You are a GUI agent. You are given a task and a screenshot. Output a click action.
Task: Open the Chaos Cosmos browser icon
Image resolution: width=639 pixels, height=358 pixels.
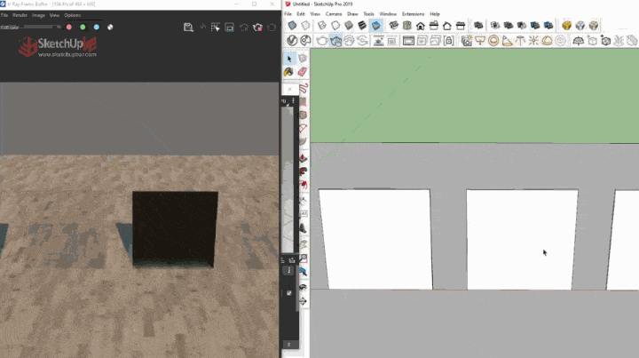point(305,40)
